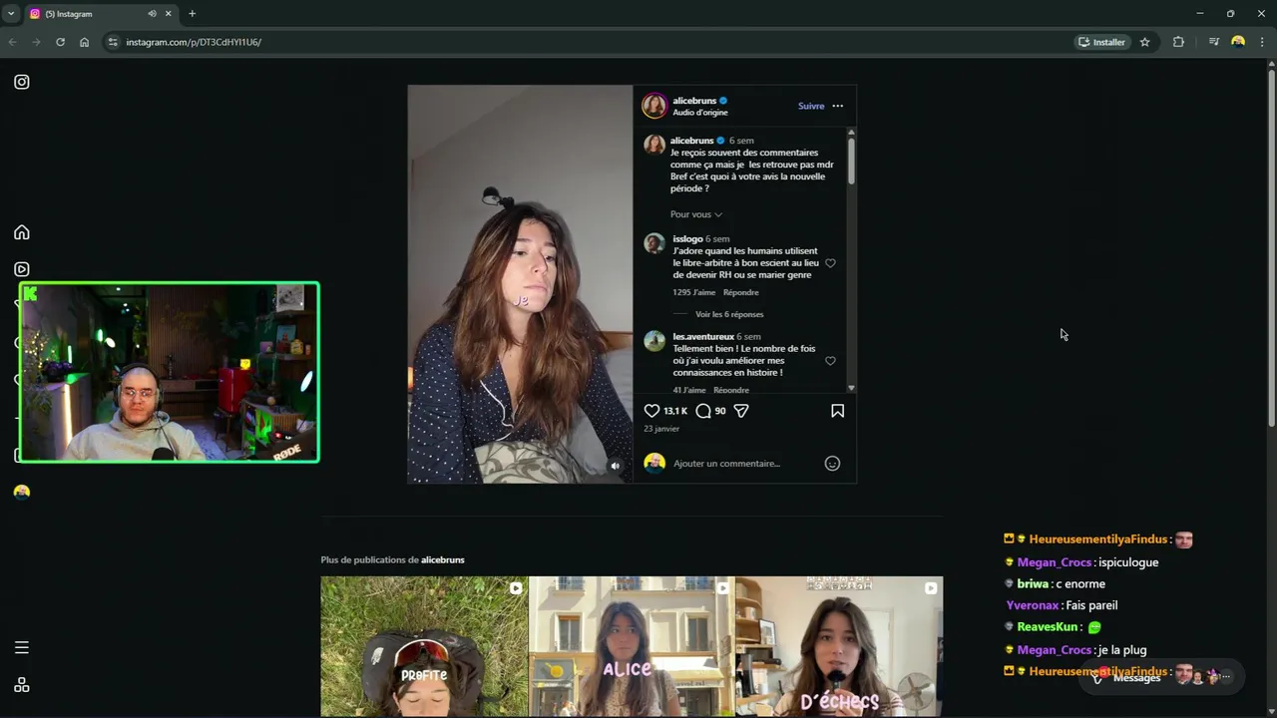
Task: Open les.aventureux's '41 J'aime' likes
Action: (689, 390)
